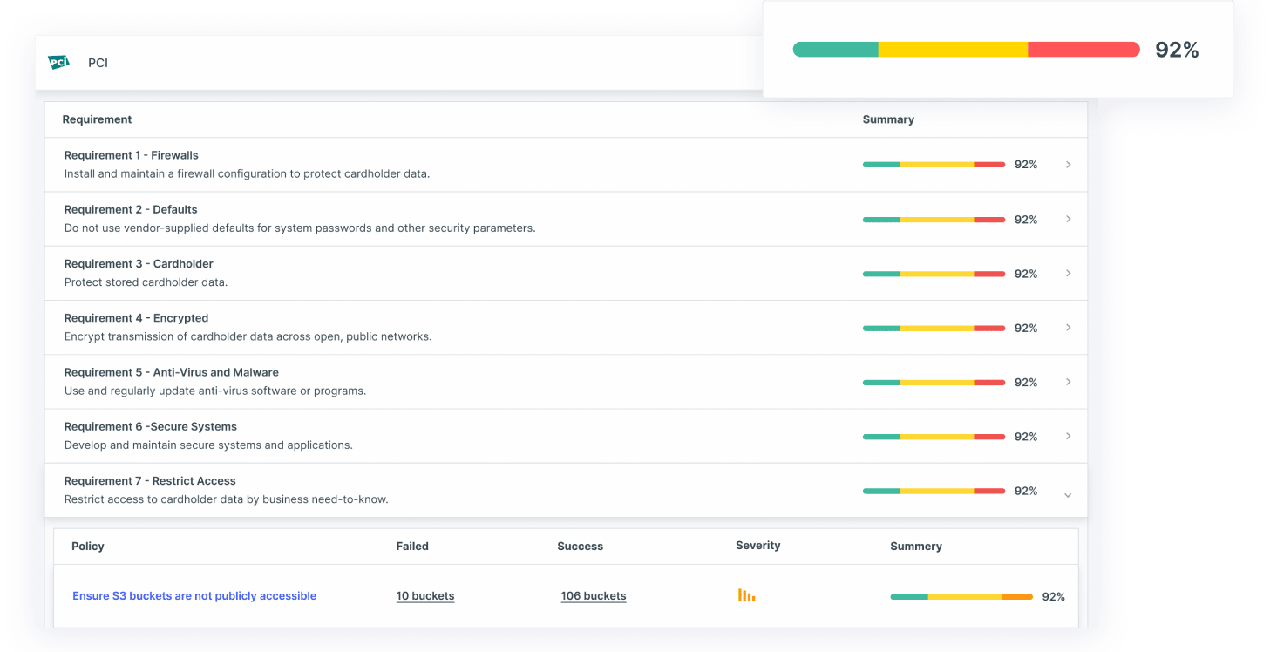Collapse Requirement 7 - Restrict Access chevron

(x=1068, y=495)
